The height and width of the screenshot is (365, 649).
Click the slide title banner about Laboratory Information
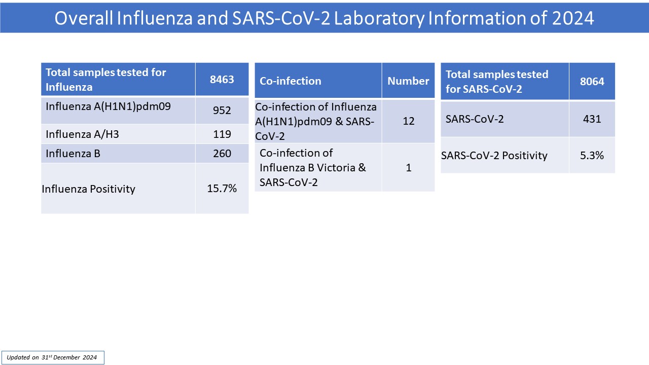[324, 18]
